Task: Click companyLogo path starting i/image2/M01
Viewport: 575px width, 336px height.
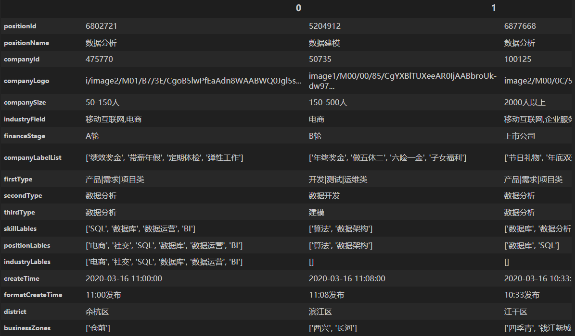Action: (x=193, y=81)
